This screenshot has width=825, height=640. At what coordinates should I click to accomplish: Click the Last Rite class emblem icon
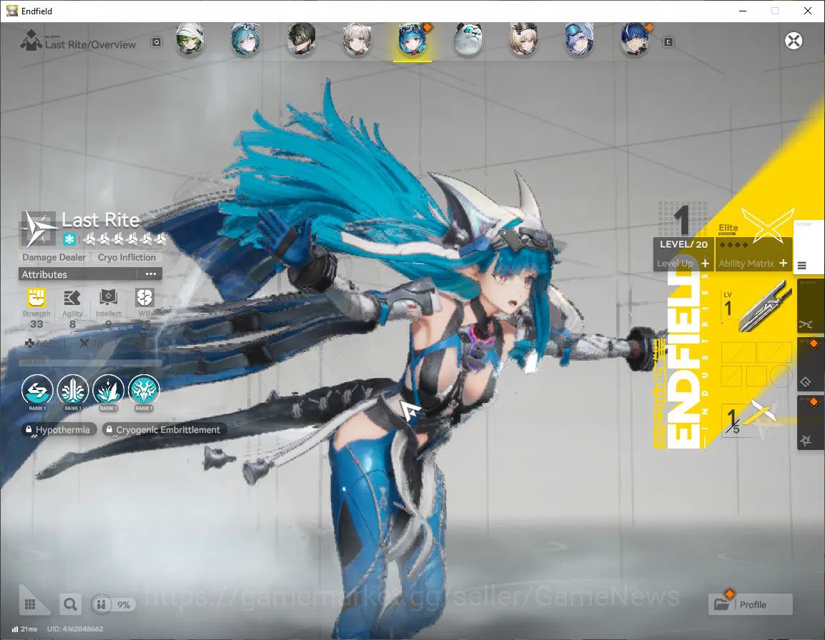[x=39, y=229]
